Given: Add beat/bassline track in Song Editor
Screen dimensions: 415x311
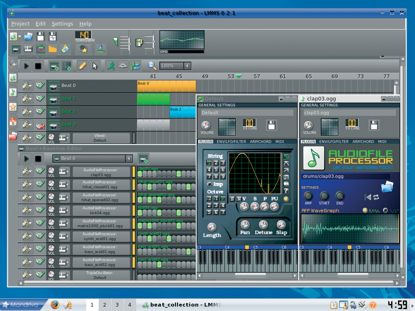Looking at the screenshot, I should pos(54,66).
